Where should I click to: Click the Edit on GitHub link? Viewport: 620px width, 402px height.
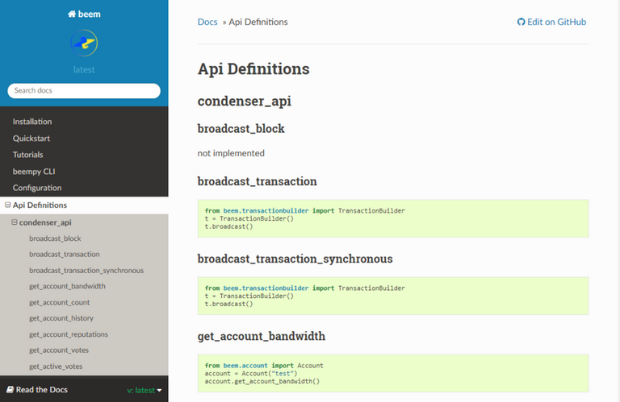[556, 22]
